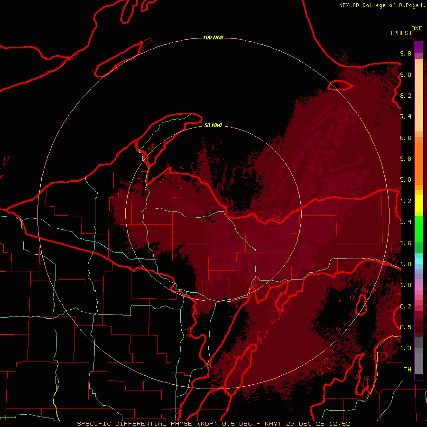Screen dimensions: 427x427
Task: Click the 6.6 scale value
Action: coord(406,138)
